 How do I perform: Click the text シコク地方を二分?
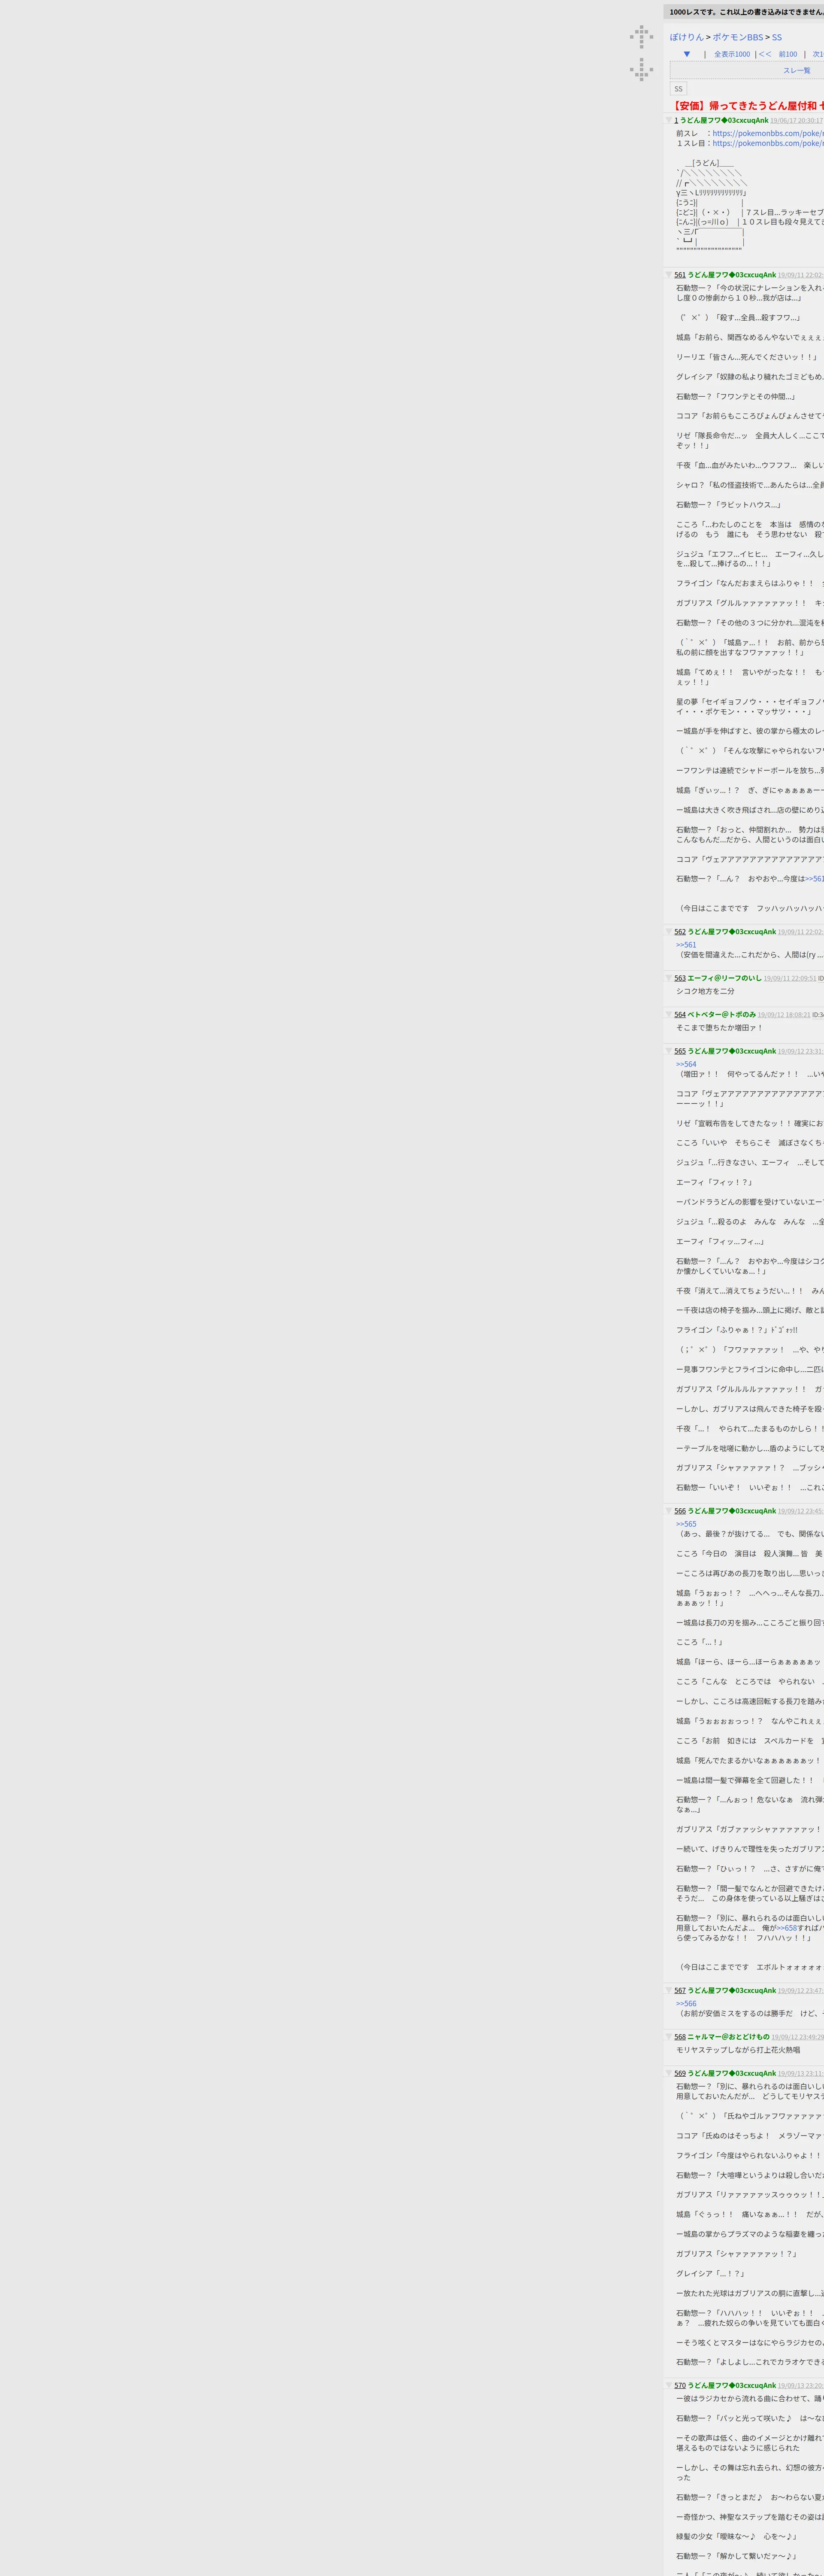(x=705, y=991)
